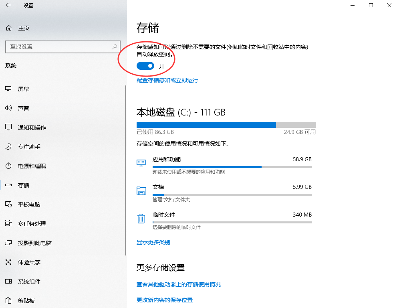Click 卸载未使用或不想要的应用和功能 text
Image resolution: width=395 pixels, height=308 pixels.
(x=189, y=172)
